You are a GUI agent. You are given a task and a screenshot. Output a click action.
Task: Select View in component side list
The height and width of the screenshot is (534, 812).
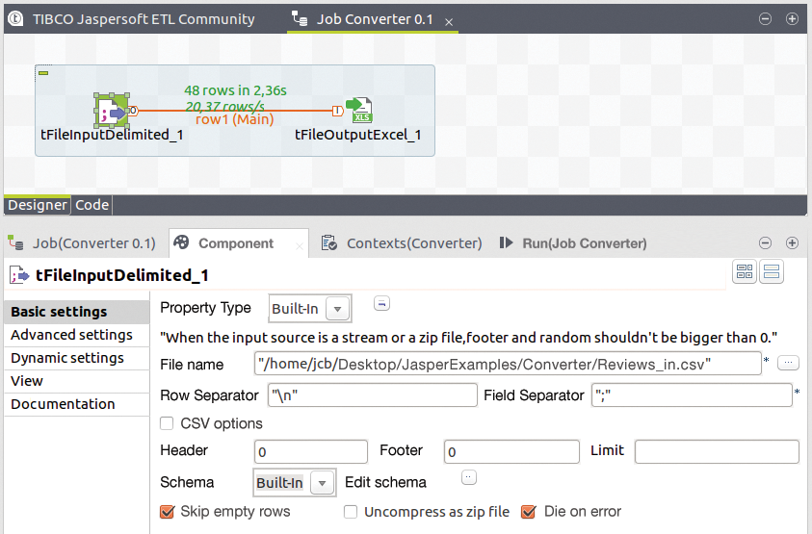tap(77, 381)
